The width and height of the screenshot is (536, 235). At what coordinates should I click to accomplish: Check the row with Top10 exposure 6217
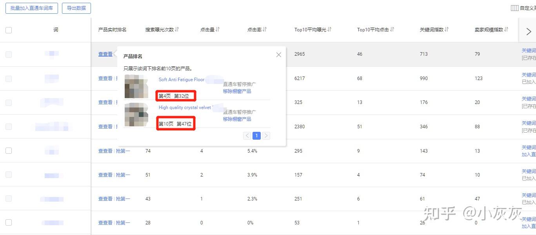(9, 78)
